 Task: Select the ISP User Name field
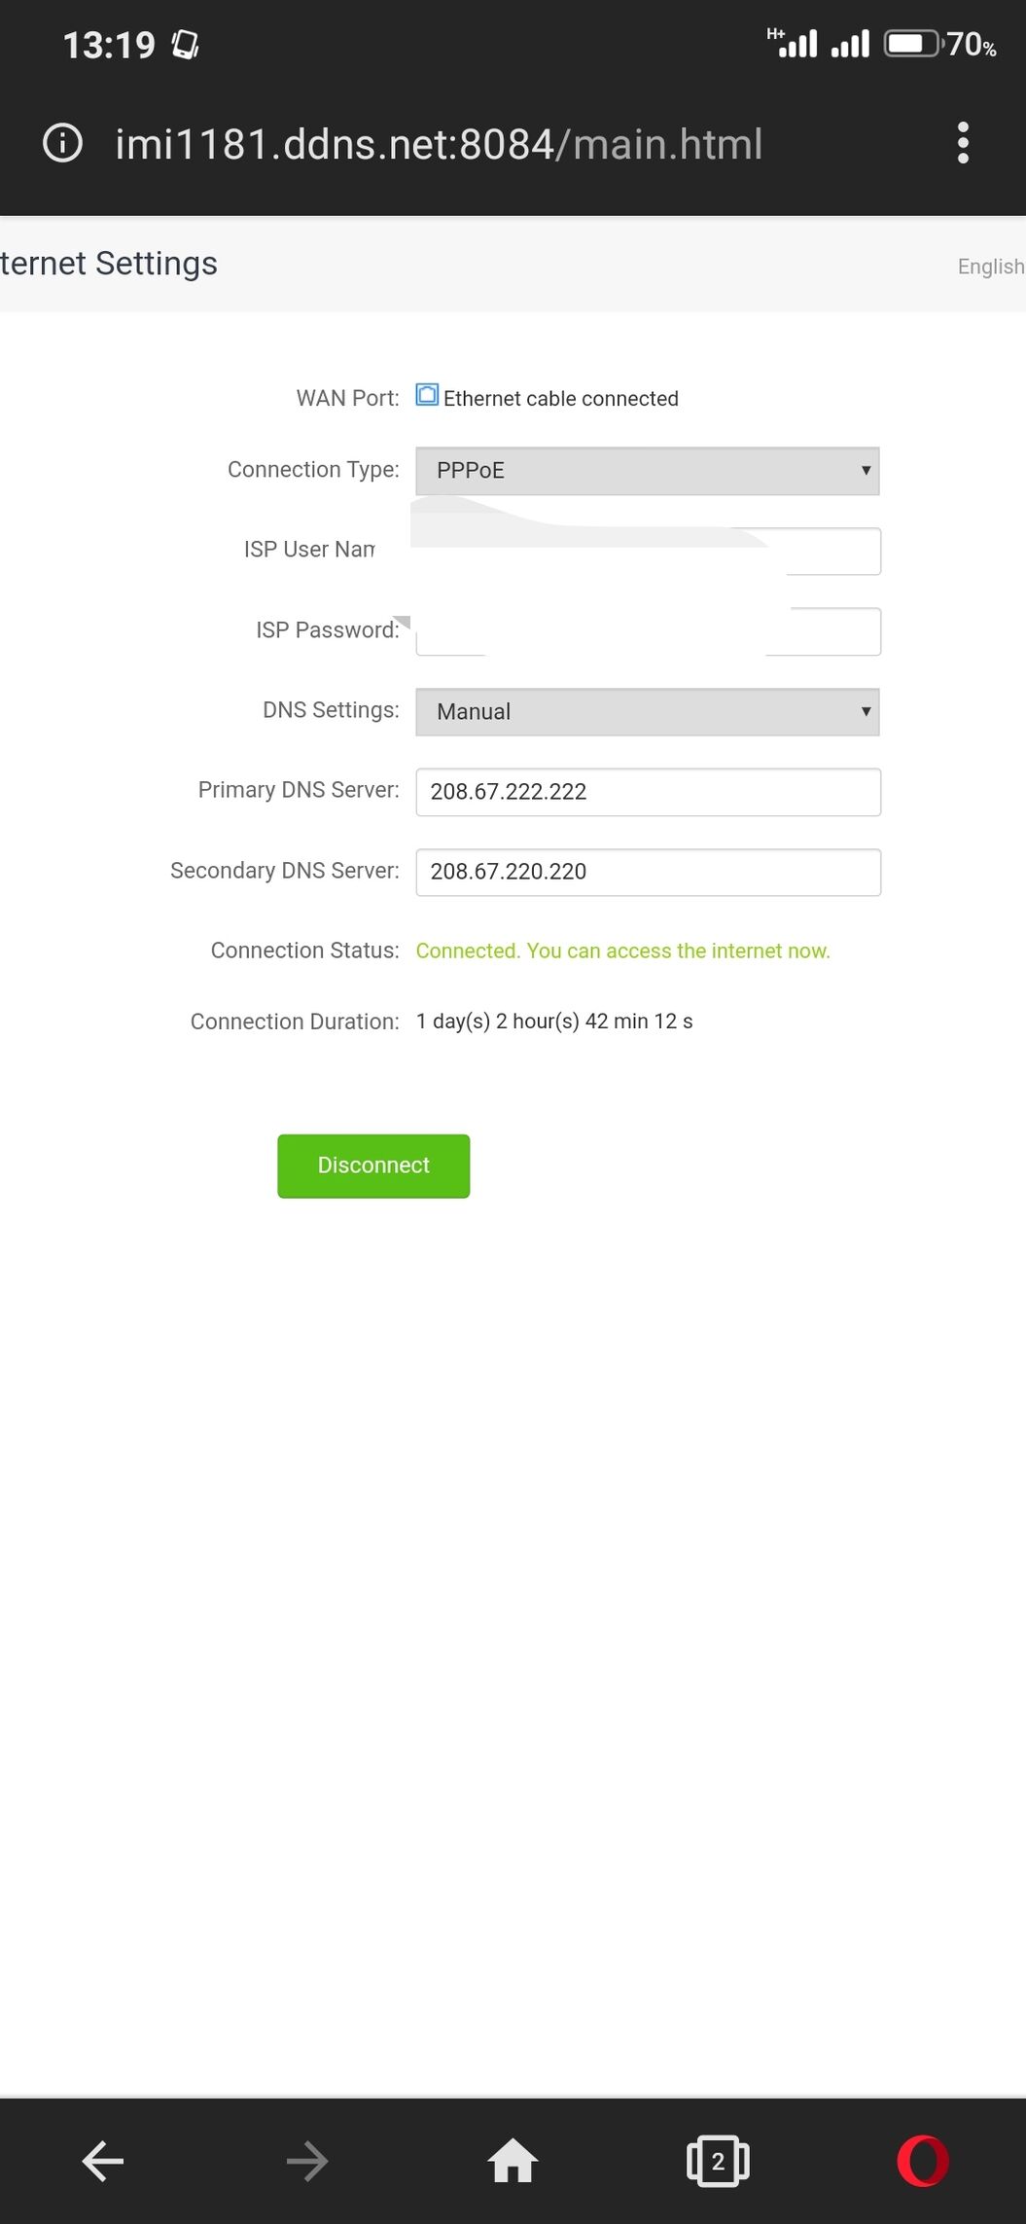coord(649,551)
